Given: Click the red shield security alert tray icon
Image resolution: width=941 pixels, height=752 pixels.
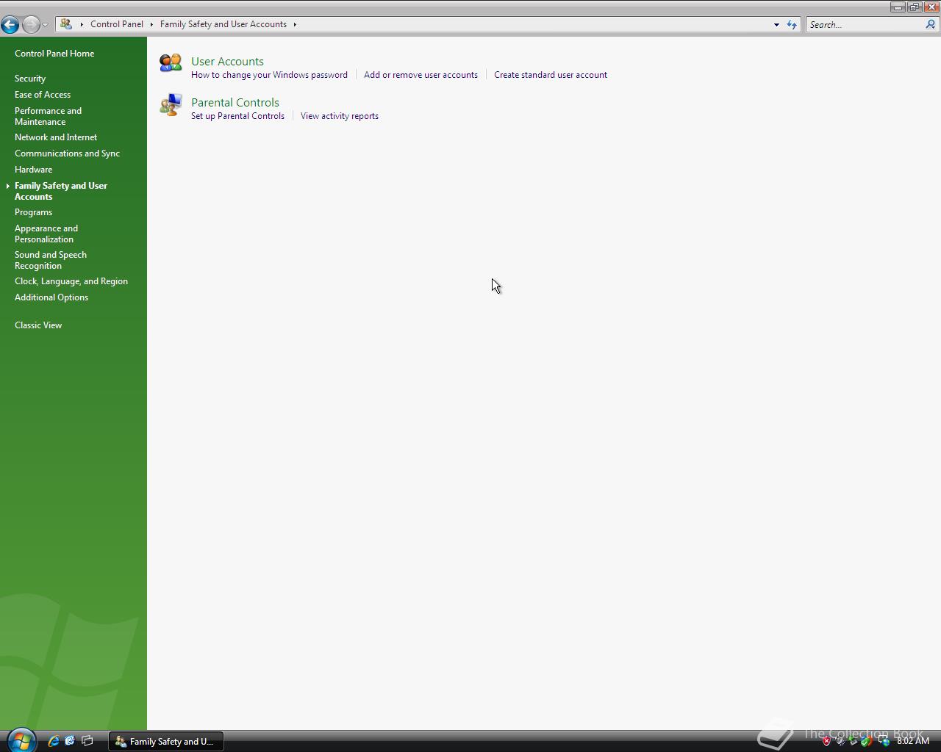Looking at the screenshot, I should pos(826,741).
